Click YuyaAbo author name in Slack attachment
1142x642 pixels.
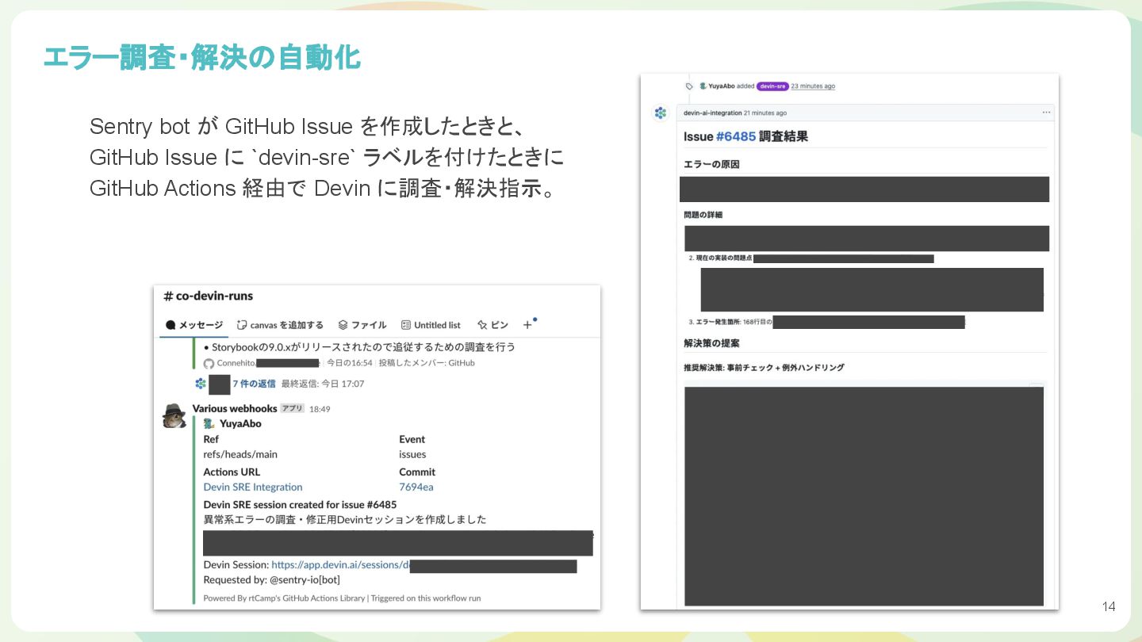coord(240,423)
